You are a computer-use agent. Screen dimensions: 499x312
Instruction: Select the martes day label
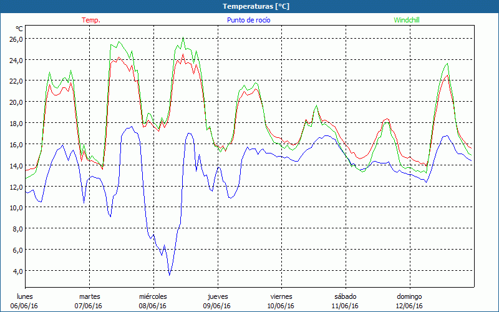89,296
